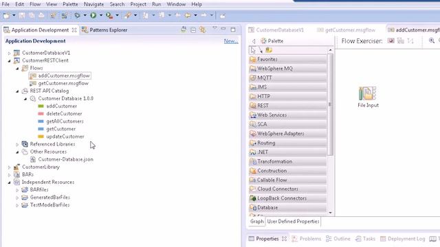
Task: Expand the CustomerLibrary node
Action: (x=9, y=167)
